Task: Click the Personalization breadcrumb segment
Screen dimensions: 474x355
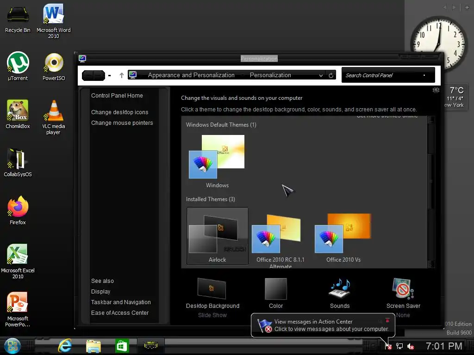Action: [x=270, y=75]
